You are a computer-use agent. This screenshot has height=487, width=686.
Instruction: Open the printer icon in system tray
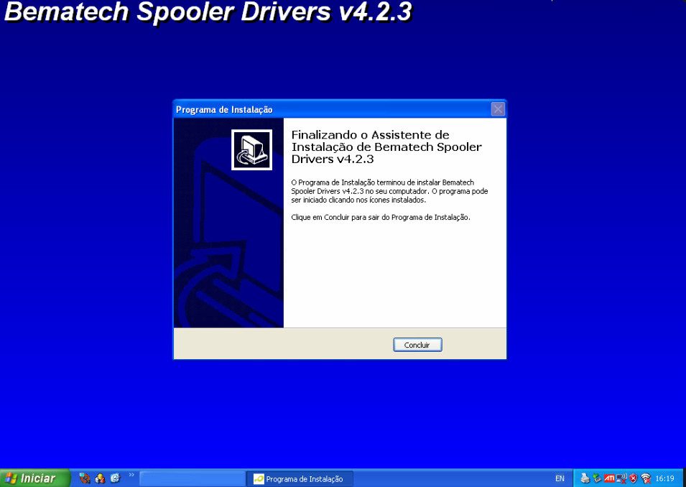[x=585, y=478]
